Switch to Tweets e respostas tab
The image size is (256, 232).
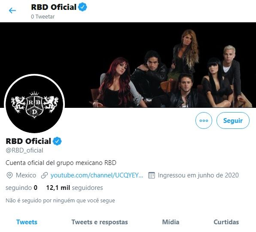point(100,222)
